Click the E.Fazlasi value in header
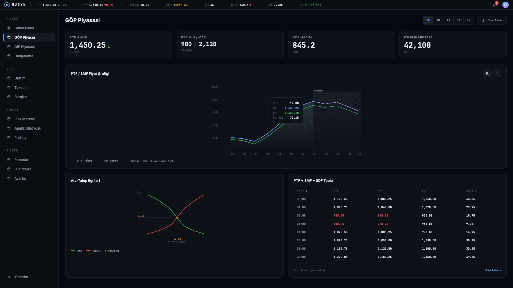This screenshot has height=288, width=513. click(313, 5)
